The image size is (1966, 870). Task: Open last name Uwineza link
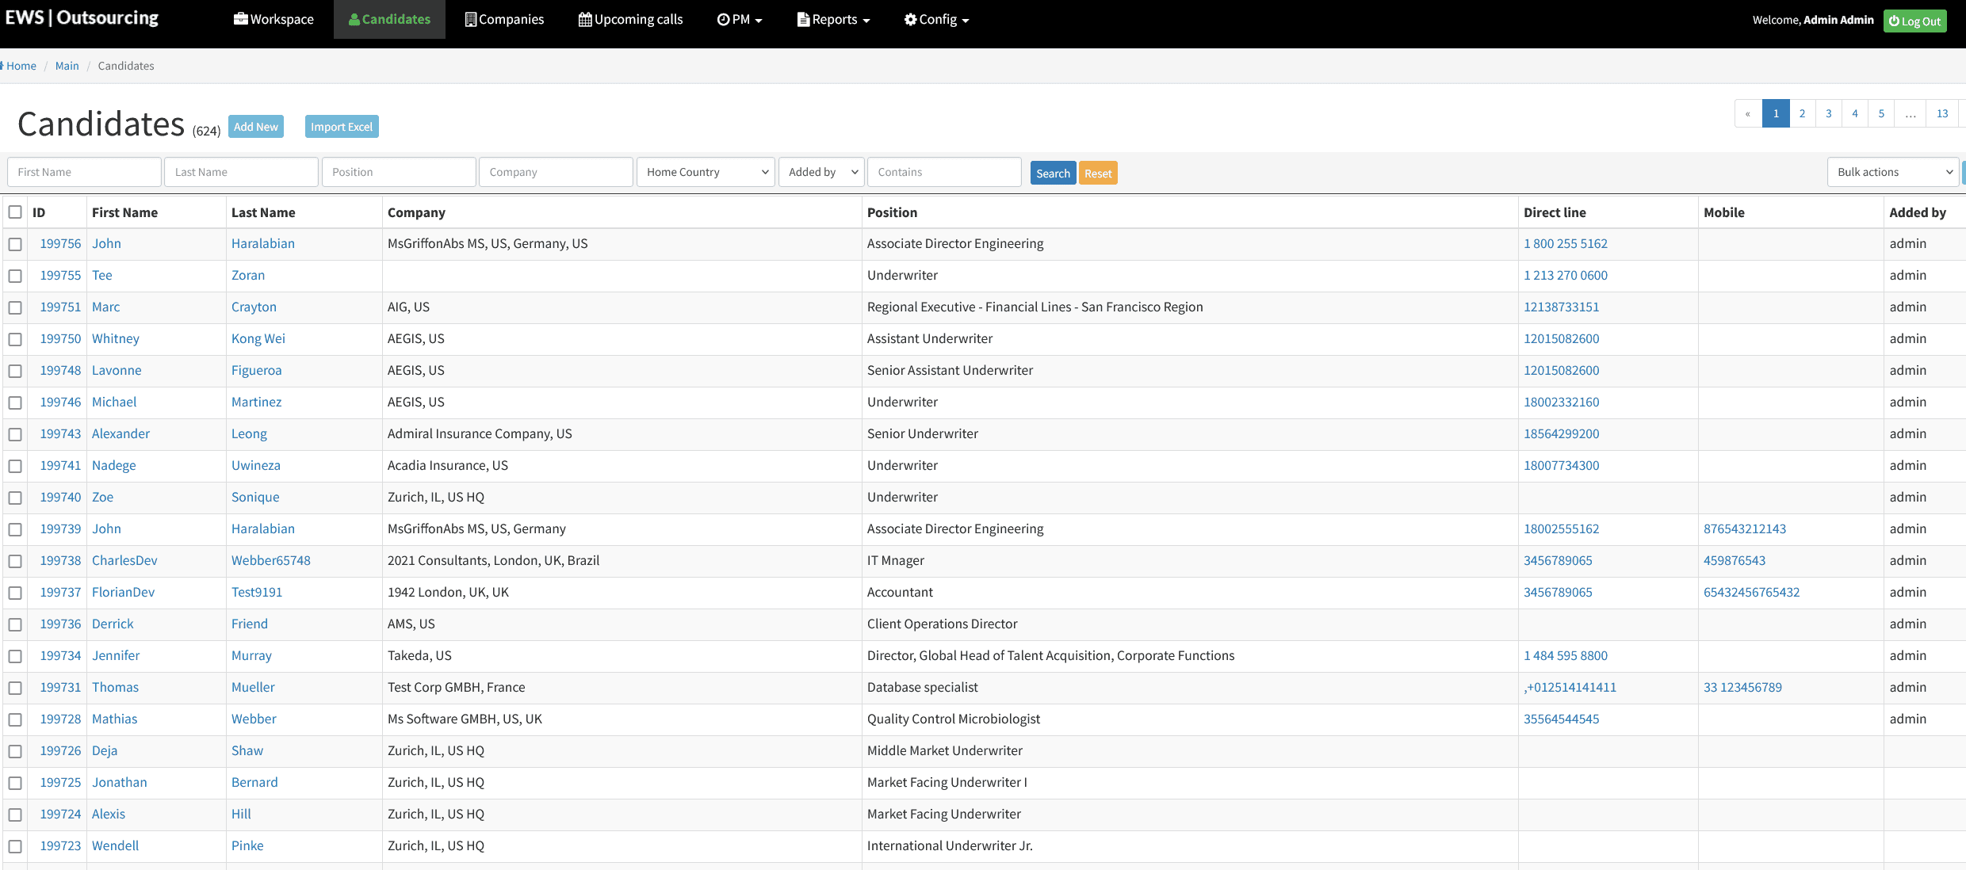click(x=256, y=465)
